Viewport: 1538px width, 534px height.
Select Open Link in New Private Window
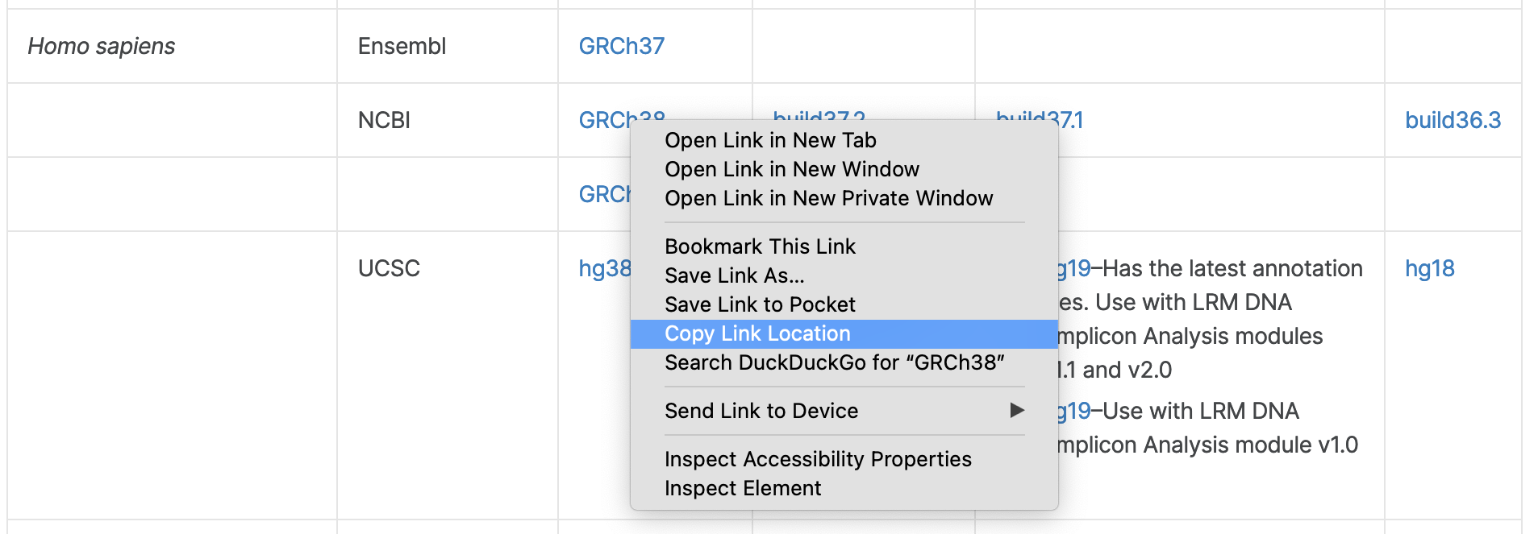click(828, 198)
